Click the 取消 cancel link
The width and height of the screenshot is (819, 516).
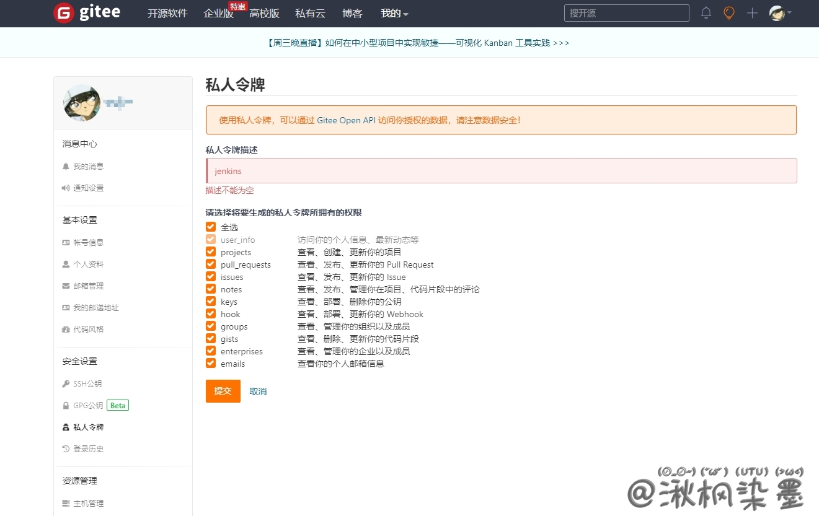point(258,391)
